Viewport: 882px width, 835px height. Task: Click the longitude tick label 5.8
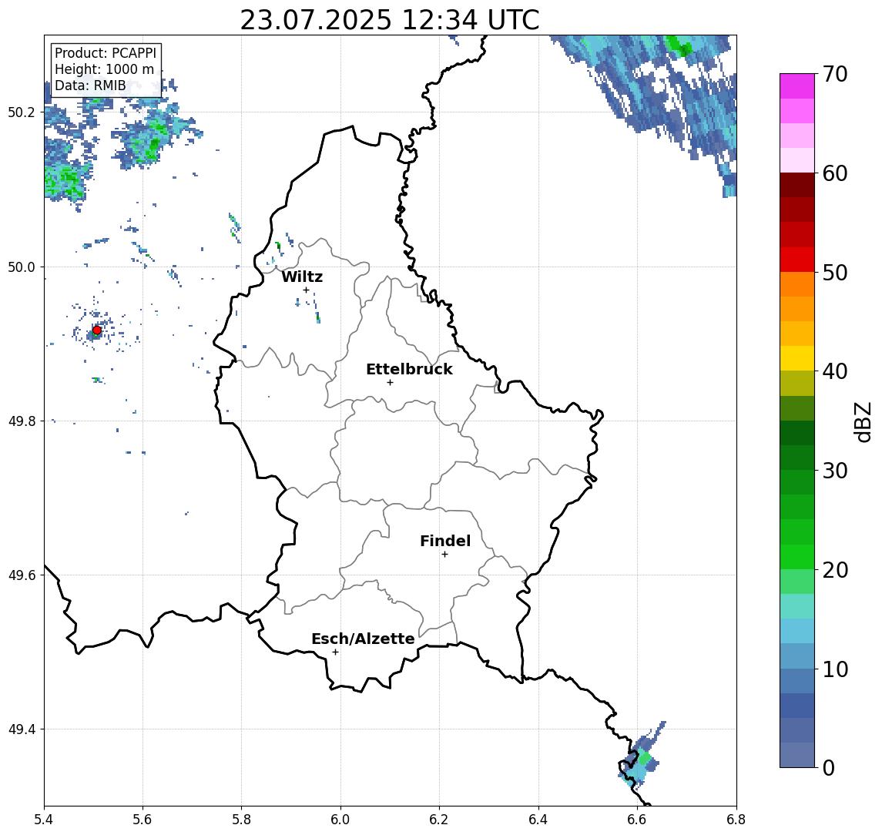tap(241, 820)
